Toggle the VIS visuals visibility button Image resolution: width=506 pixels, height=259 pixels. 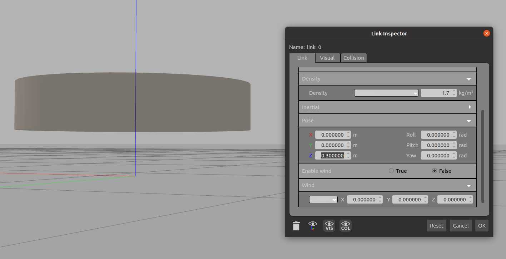click(x=329, y=226)
